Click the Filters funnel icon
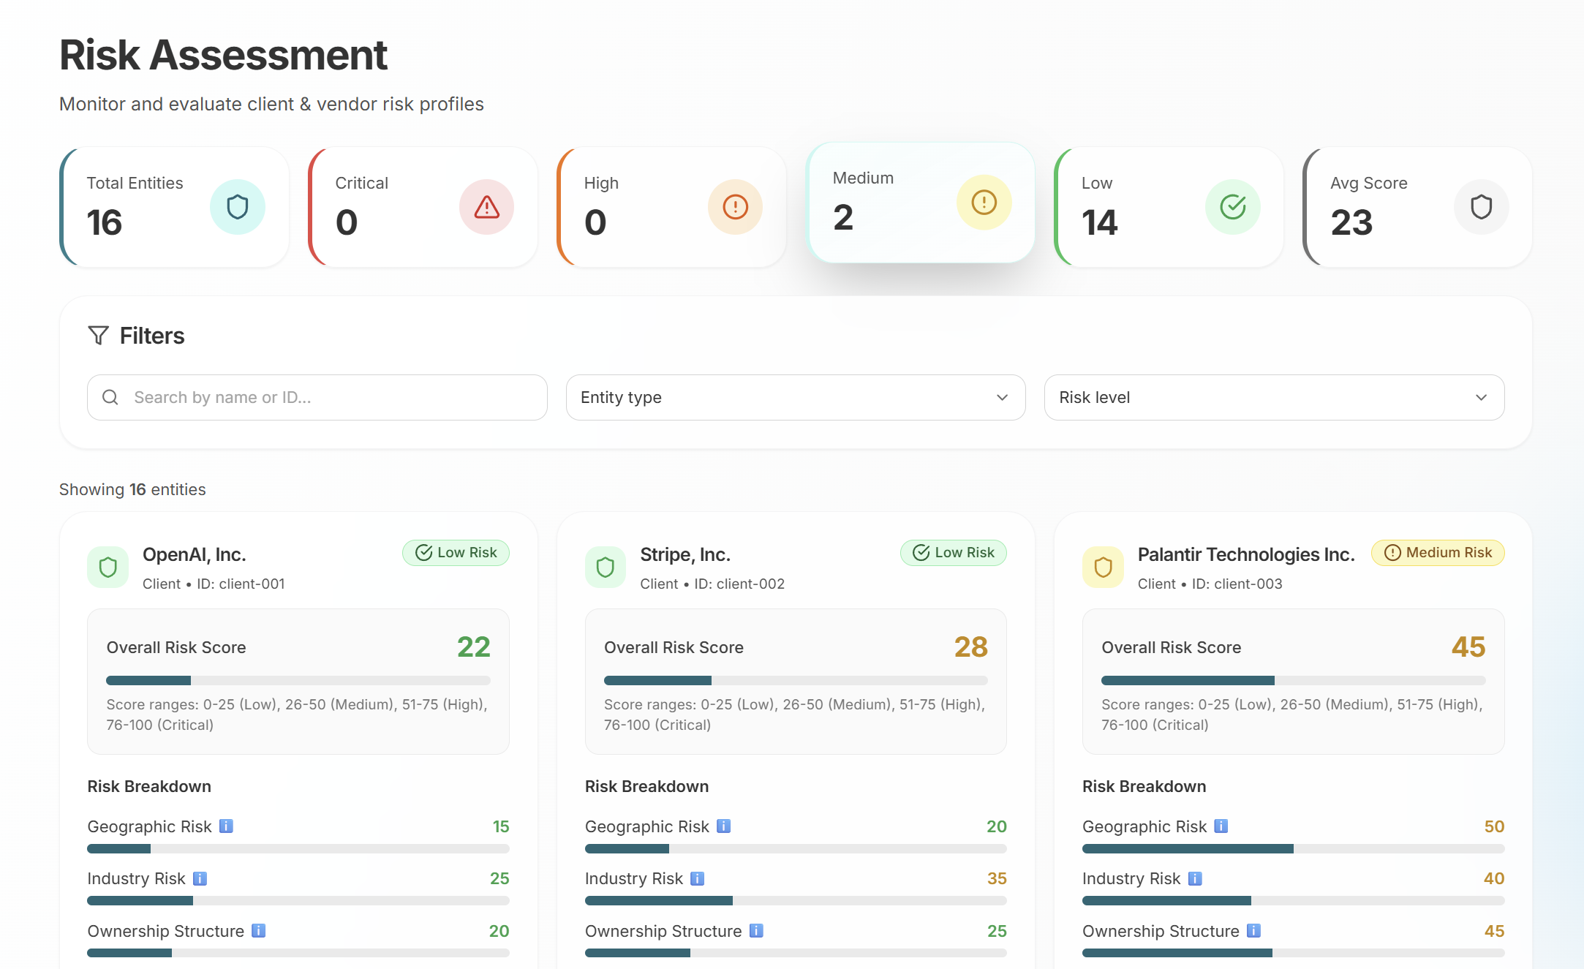Image resolution: width=1584 pixels, height=969 pixels. tap(98, 336)
